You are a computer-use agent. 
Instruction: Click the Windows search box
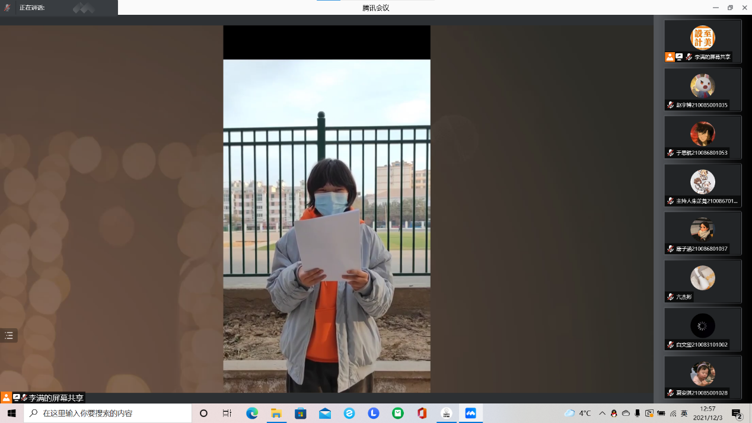click(x=107, y=413)
